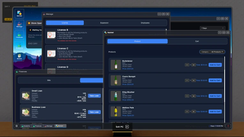Decrease Budwiener quantity with minus
The image size is (244, 137).
(x=187, y=65)
